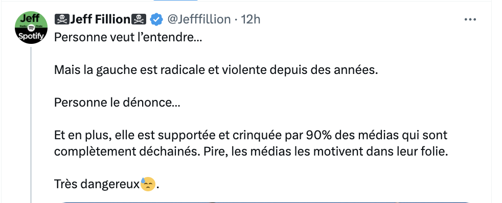Visit the @Jefffillion handle link
Image resolution: width=502 pixels, height=203 pixels.
(x=199, y=19)
